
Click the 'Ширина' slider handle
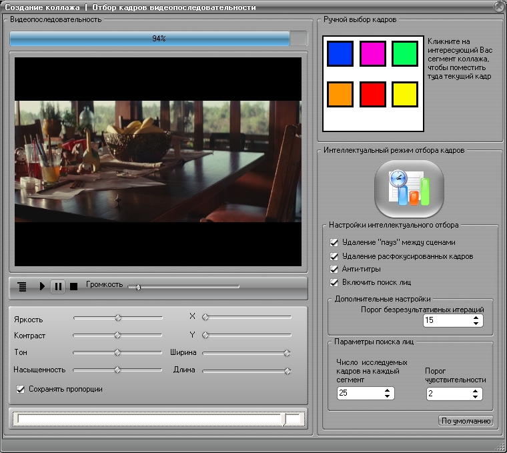click(287, 354)
